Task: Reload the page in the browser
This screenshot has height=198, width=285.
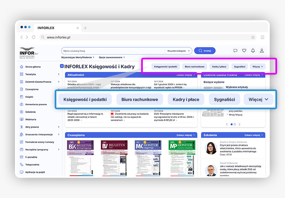Action: pos(33,38)
